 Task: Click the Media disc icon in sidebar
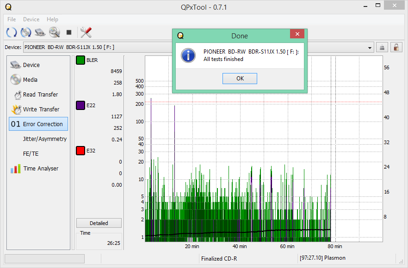coord(16,79)
